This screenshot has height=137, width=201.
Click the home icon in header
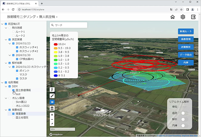(172, 17)
